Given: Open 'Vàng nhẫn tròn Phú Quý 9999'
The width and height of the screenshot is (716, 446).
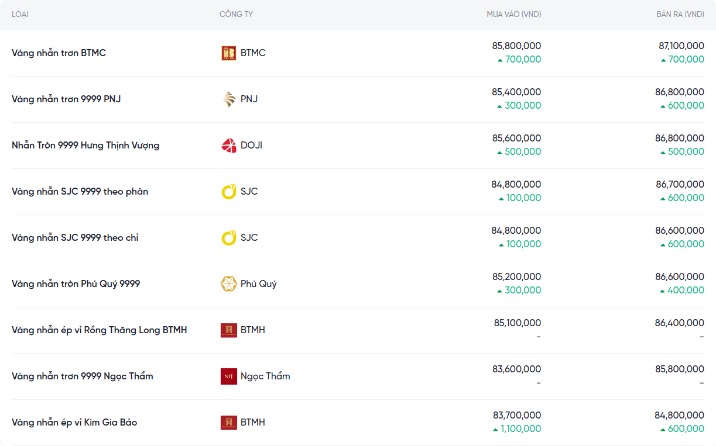Looking at the screenshot, I should (x=76, y=284).
